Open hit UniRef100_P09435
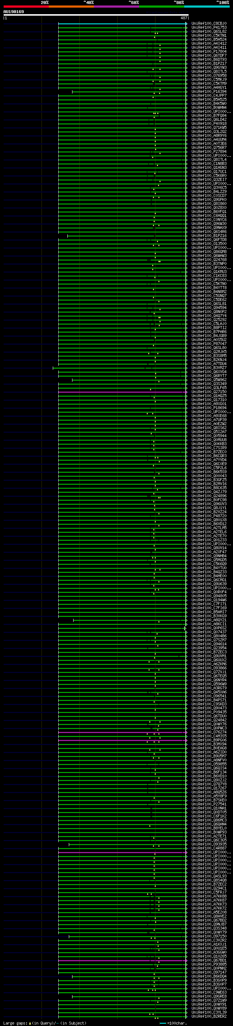Screen dimensions: 233x1026 [209, 713]
